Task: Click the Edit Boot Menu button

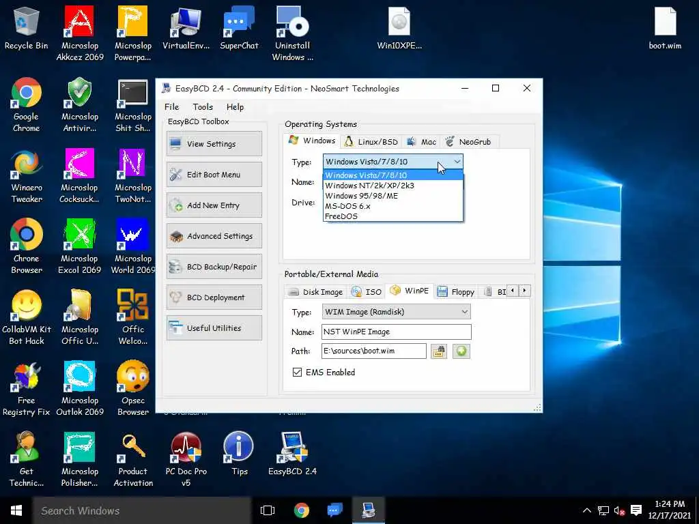Action: coord(214,174)
